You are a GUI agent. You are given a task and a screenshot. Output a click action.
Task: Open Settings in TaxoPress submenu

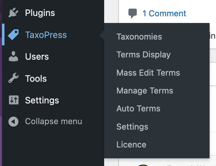[x=132, y=127]
